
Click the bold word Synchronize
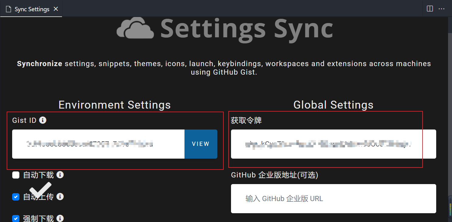point(40,64)
